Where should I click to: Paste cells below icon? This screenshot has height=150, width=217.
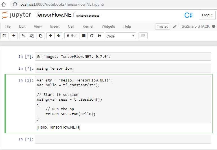pos(40,36)
